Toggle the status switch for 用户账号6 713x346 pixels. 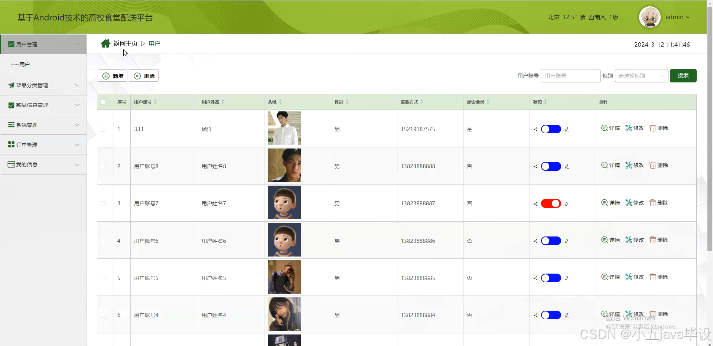(x=551, y=241)
